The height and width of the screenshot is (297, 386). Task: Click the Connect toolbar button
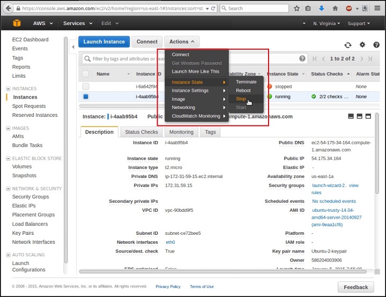click(x=147, y=42)
